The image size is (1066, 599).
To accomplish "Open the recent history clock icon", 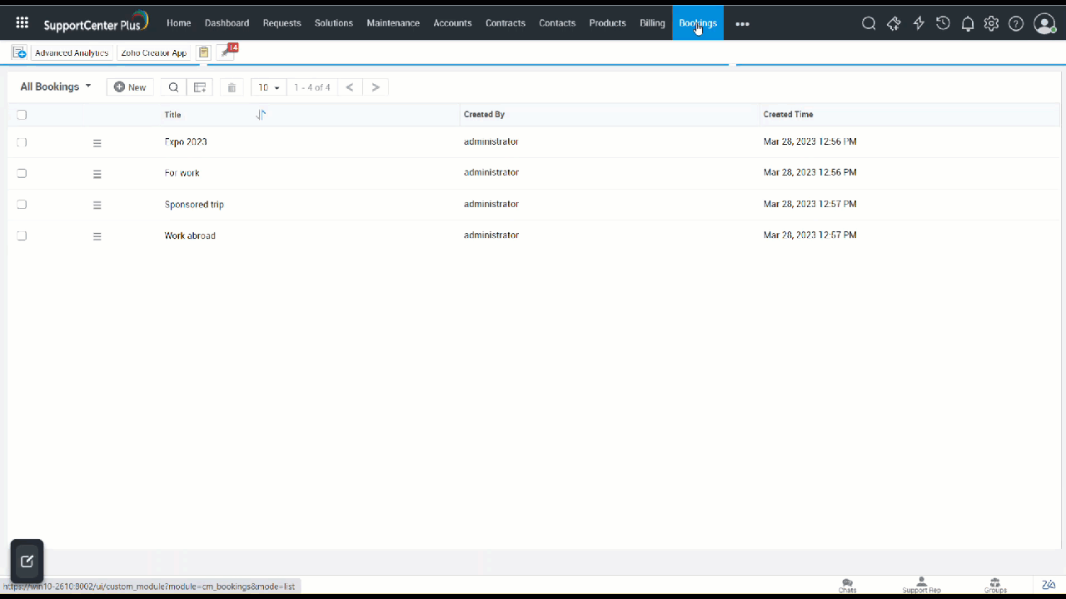I will (x=943, y=23).
